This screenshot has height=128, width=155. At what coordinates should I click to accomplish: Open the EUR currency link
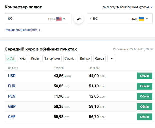(12, 86)
